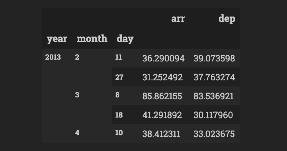Select day 11 row label
The width and height of the screenshot is (287, 151).
[x=119, y=57]
